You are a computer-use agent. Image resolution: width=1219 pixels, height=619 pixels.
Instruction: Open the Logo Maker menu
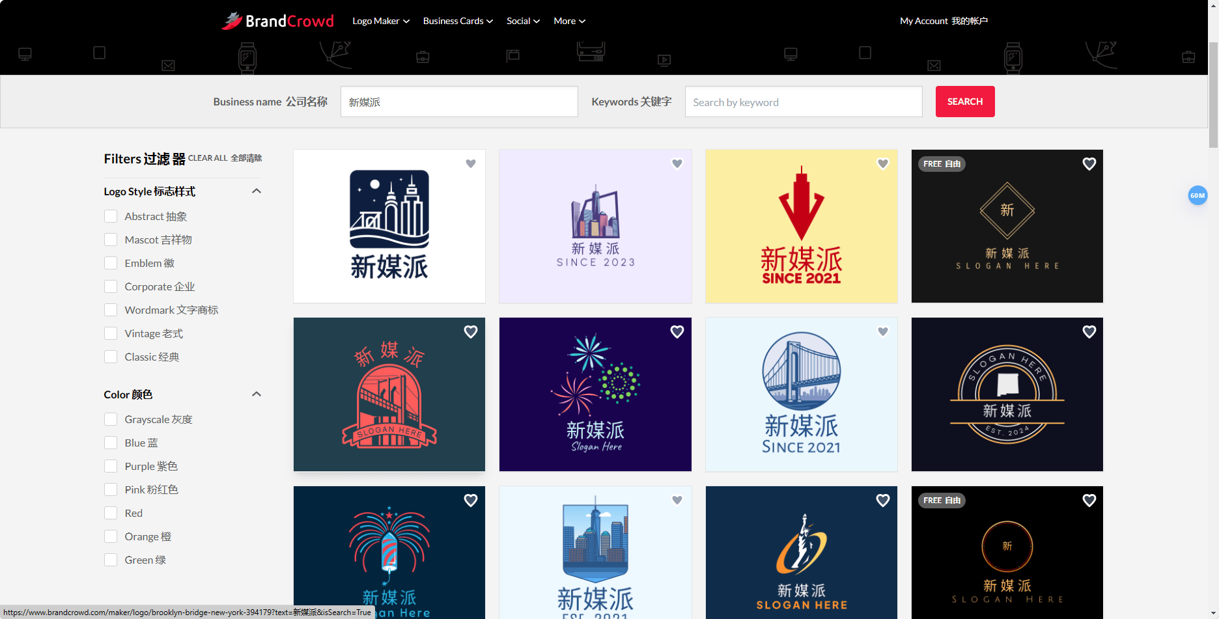(380, 20)
